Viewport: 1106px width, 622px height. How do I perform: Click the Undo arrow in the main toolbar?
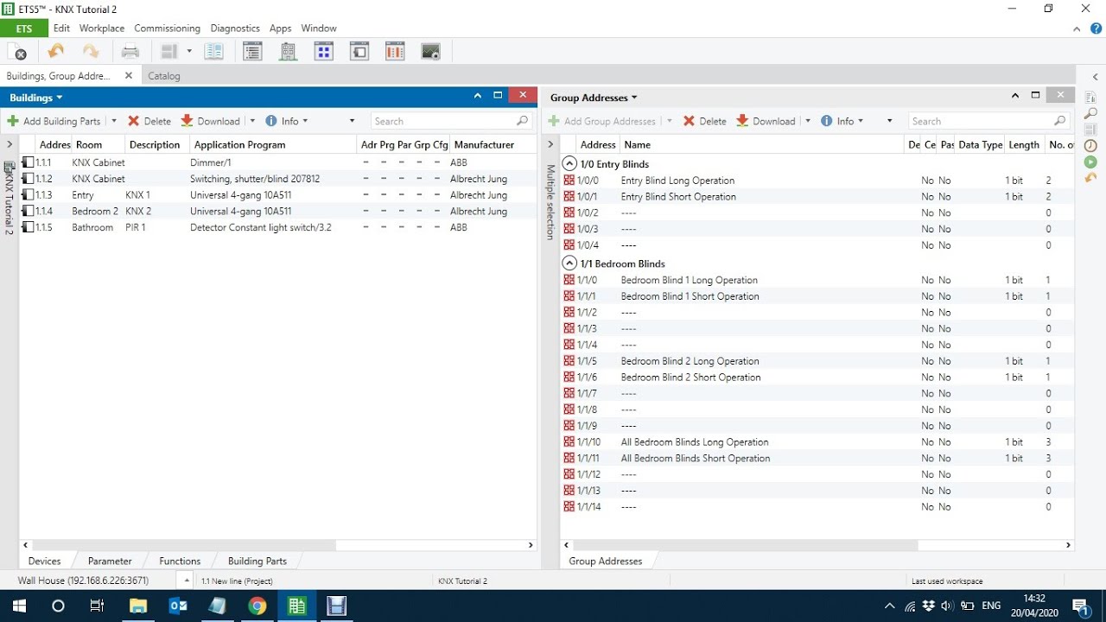tap(56, 52)
